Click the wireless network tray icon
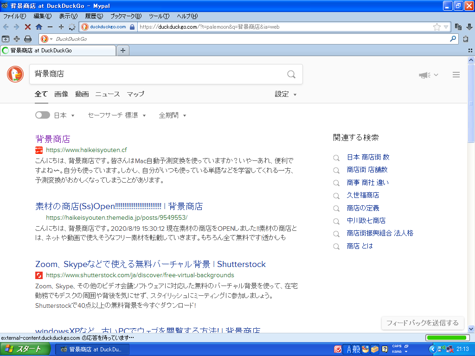The width and height of the screenshot is (475, 356). [442, 350]
